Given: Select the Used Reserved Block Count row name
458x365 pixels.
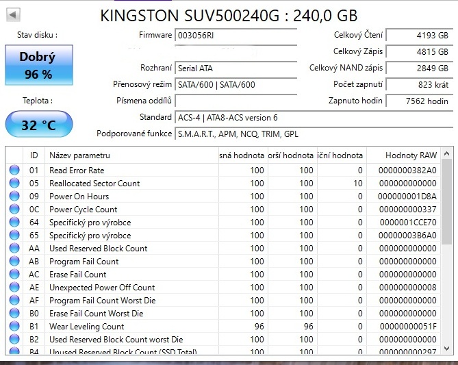Looking at the screenshot, I should (98, 248).
